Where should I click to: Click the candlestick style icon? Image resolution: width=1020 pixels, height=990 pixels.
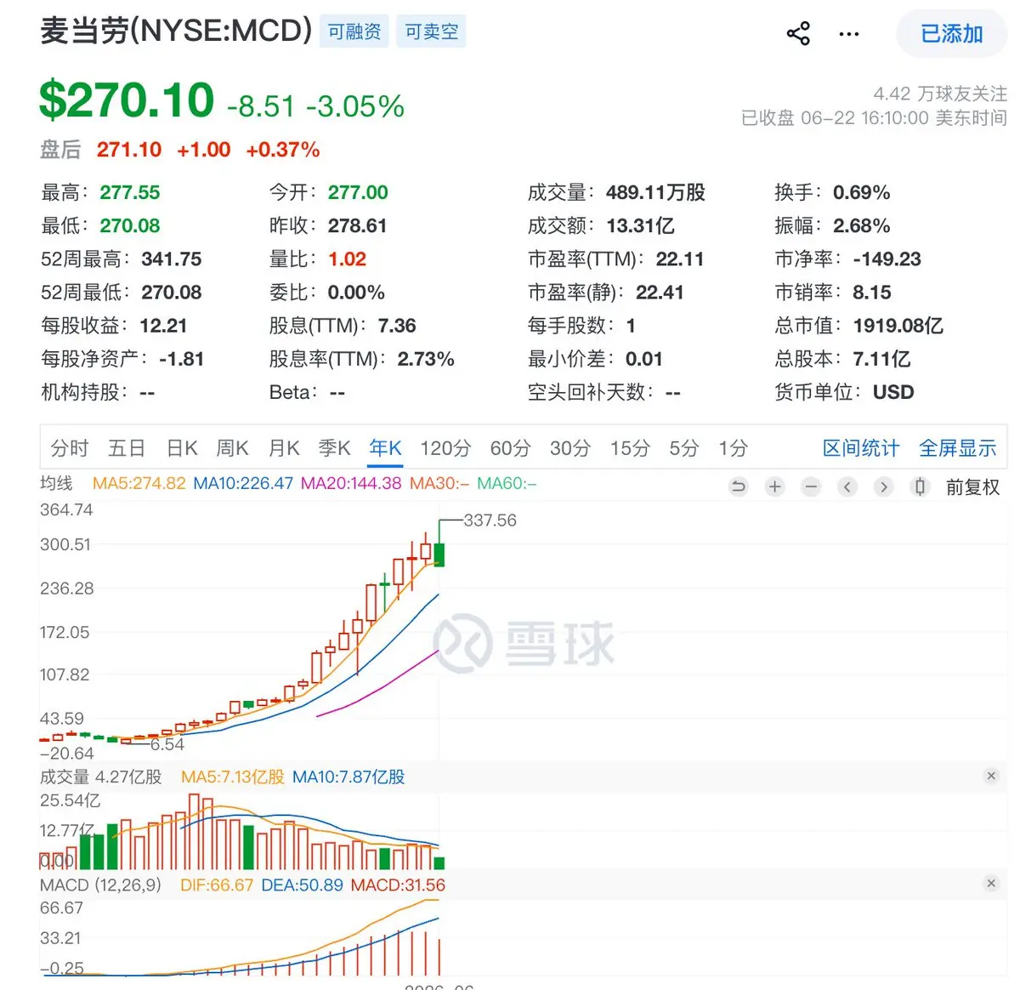pos(920,486)
